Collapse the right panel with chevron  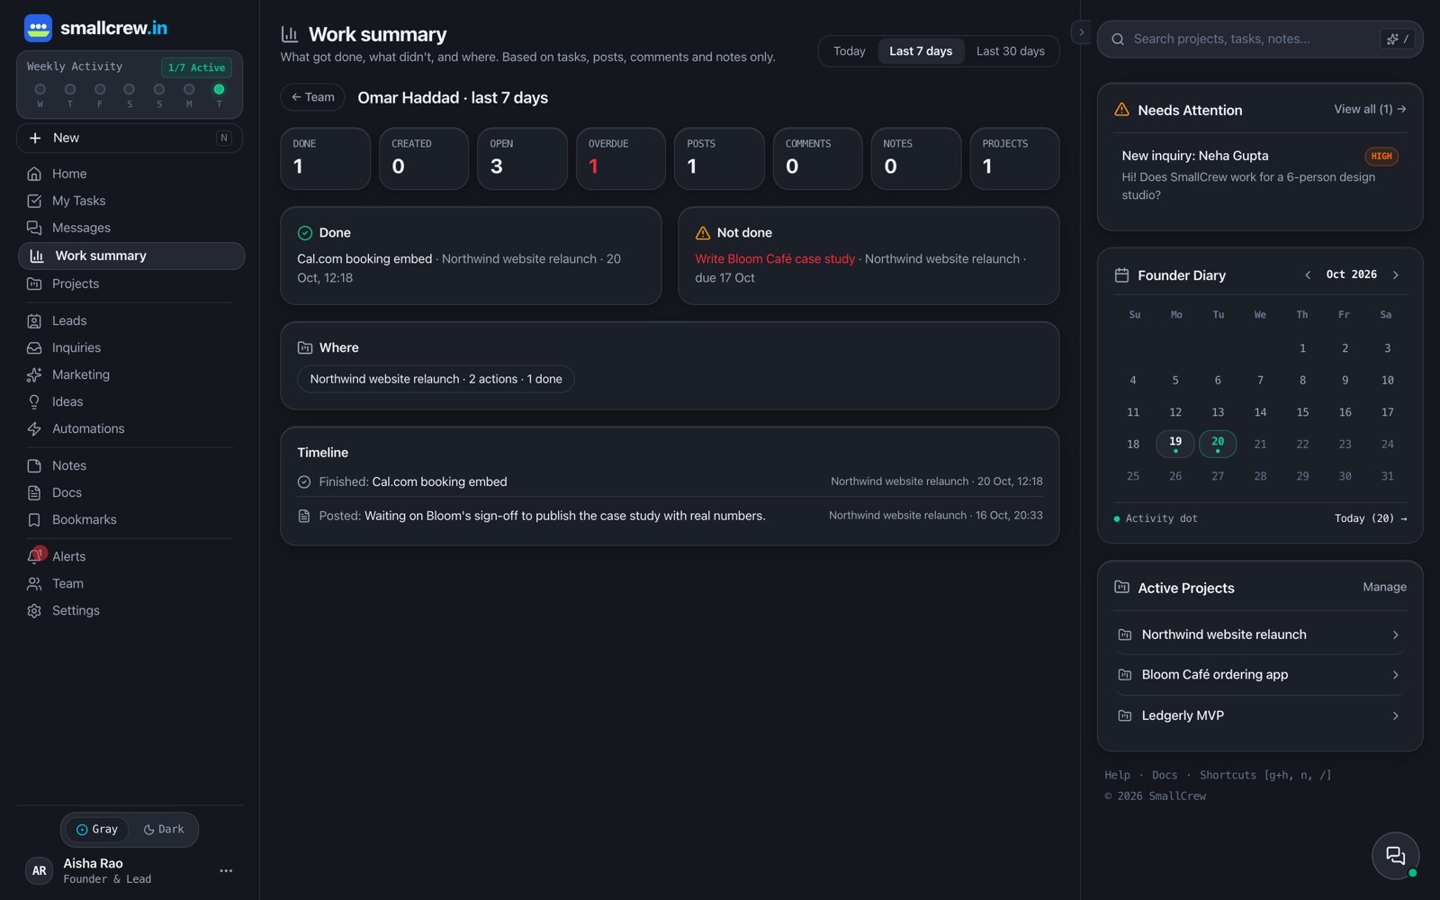1081,31
